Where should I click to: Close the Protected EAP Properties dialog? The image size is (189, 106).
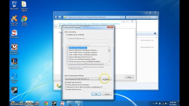click(x=110, y=27)
